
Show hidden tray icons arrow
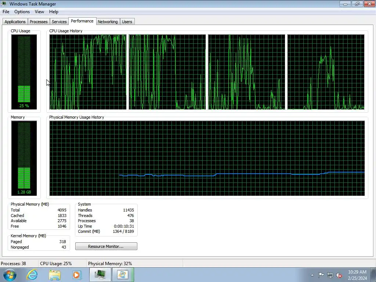point(312,275)
